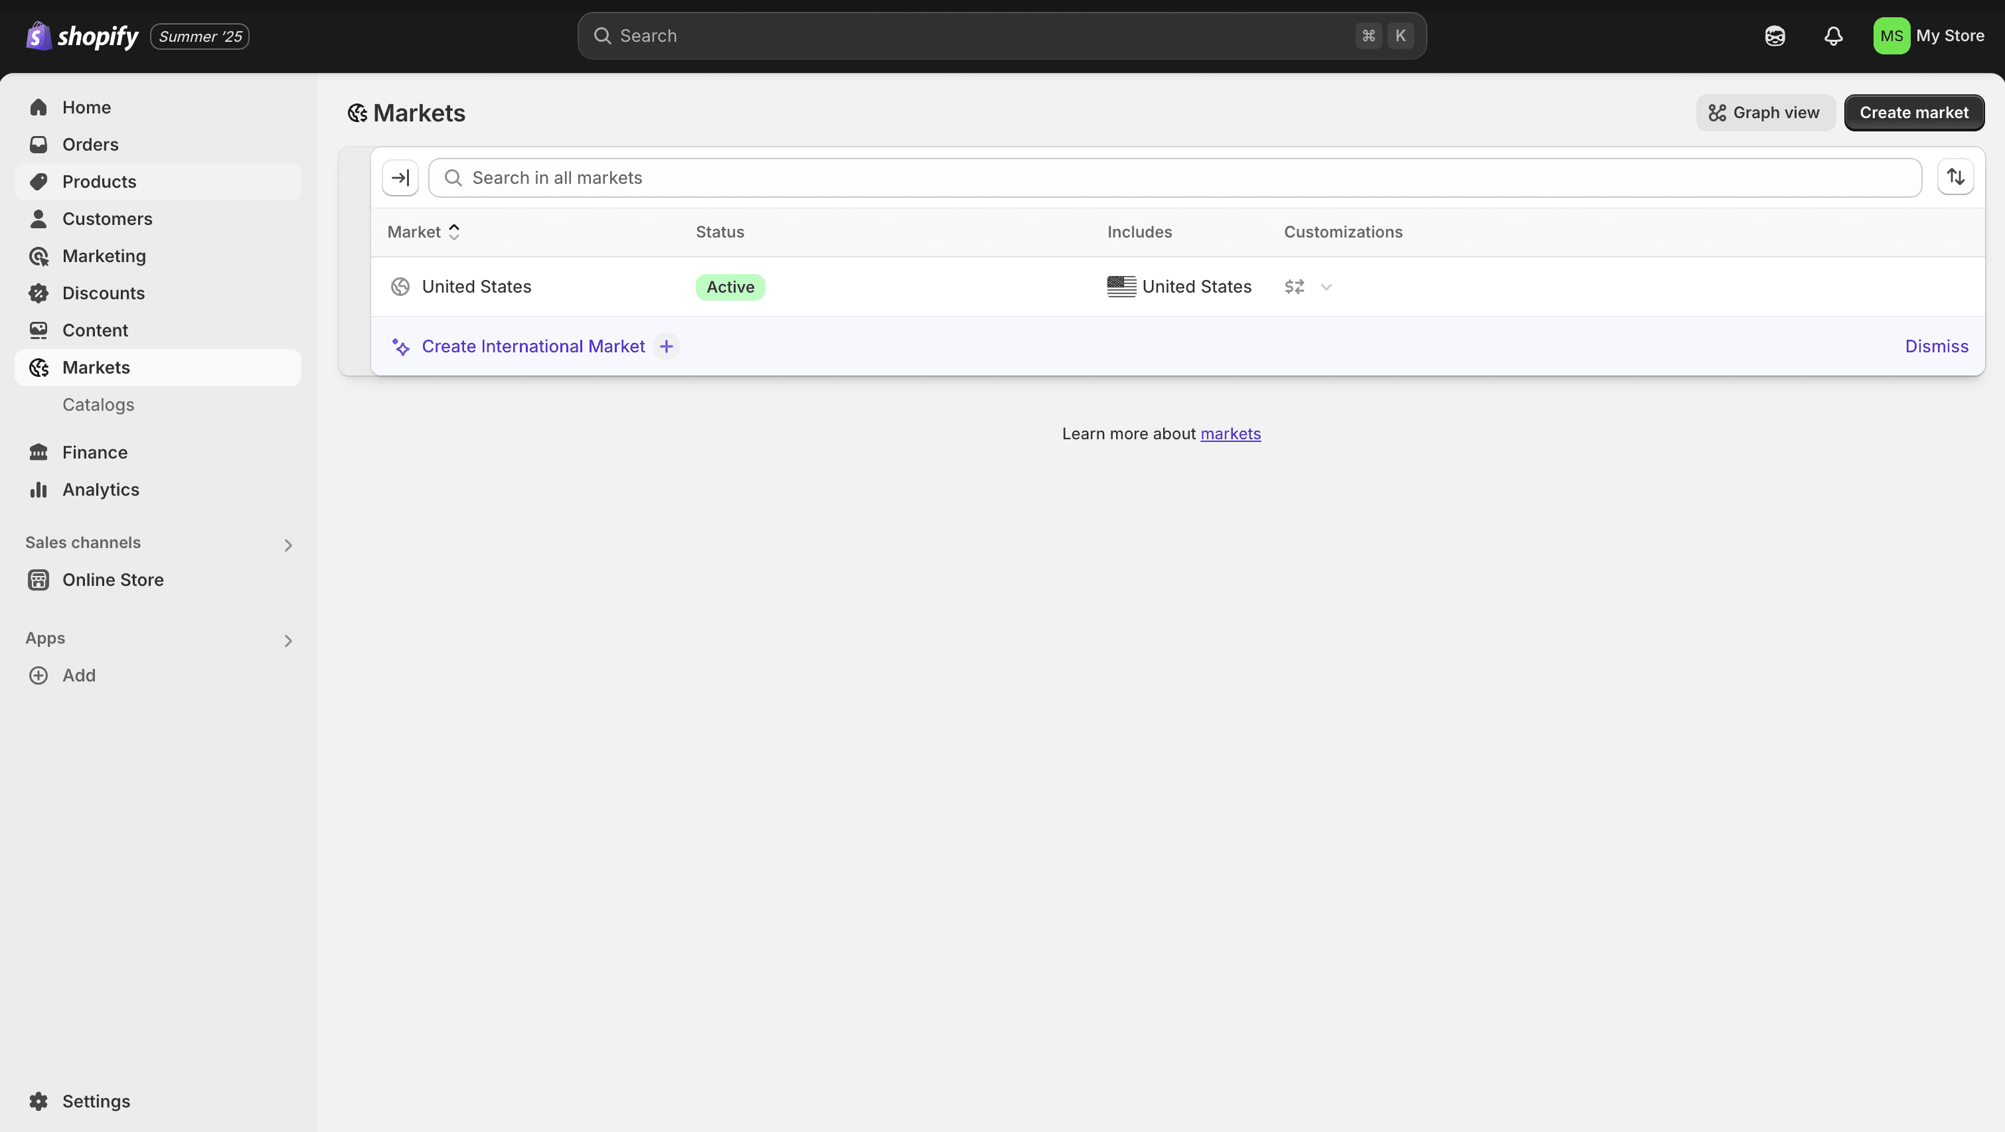
Task: Click the collapse panel arrow icon
Action: click(400, 177)
